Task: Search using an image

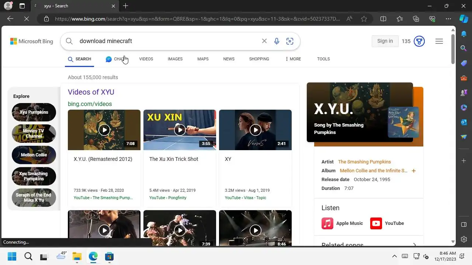Action: click(x=290, y=41)
